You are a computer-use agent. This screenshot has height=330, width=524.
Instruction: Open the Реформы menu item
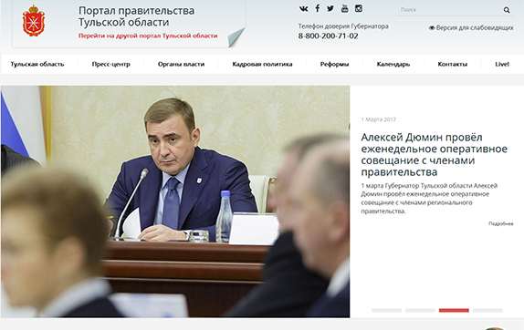(x=334, y=64)
